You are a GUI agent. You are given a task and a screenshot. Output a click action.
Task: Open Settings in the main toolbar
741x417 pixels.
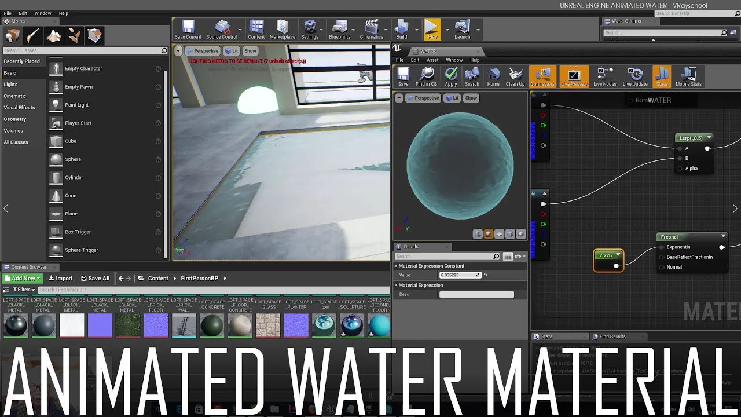(310, 30)
